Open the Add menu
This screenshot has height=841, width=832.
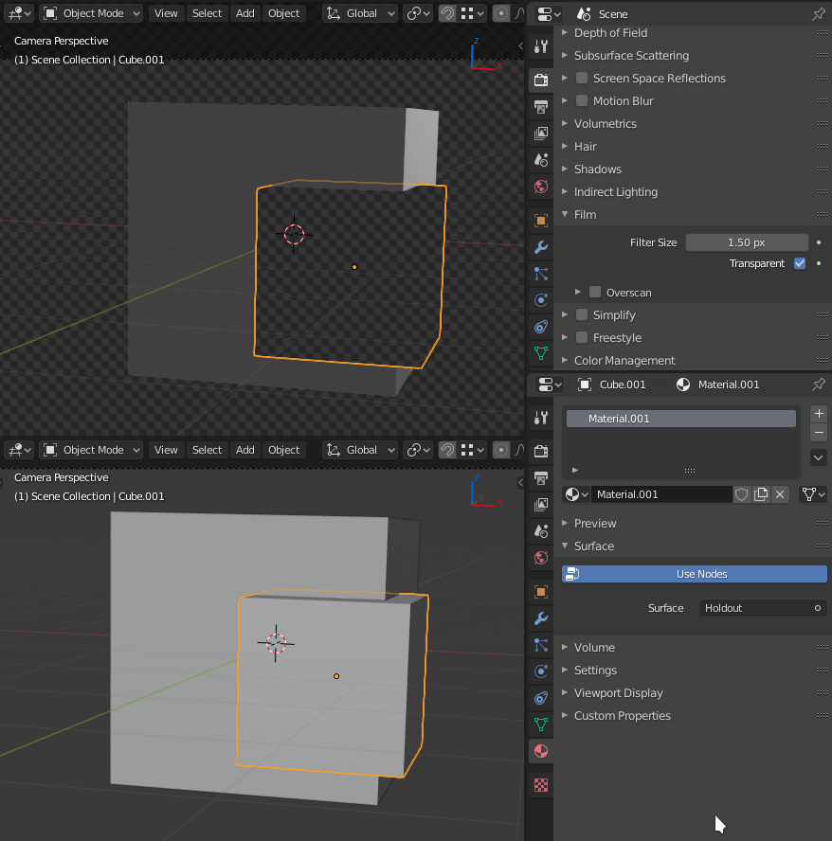tap(244, 12)
